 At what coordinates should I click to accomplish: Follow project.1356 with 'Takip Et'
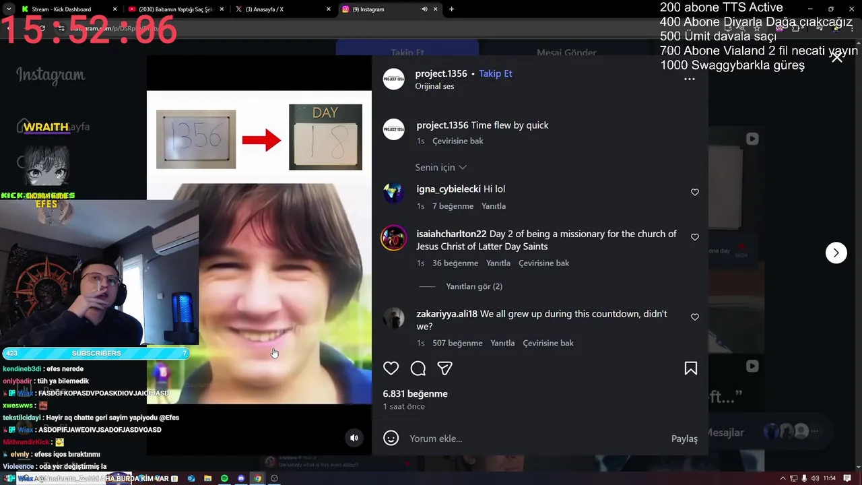point(496,73)
